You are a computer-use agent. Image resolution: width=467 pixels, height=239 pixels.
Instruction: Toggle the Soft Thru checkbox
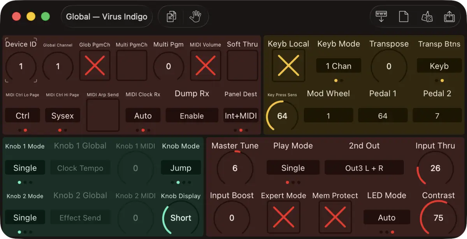pos(242,66)
